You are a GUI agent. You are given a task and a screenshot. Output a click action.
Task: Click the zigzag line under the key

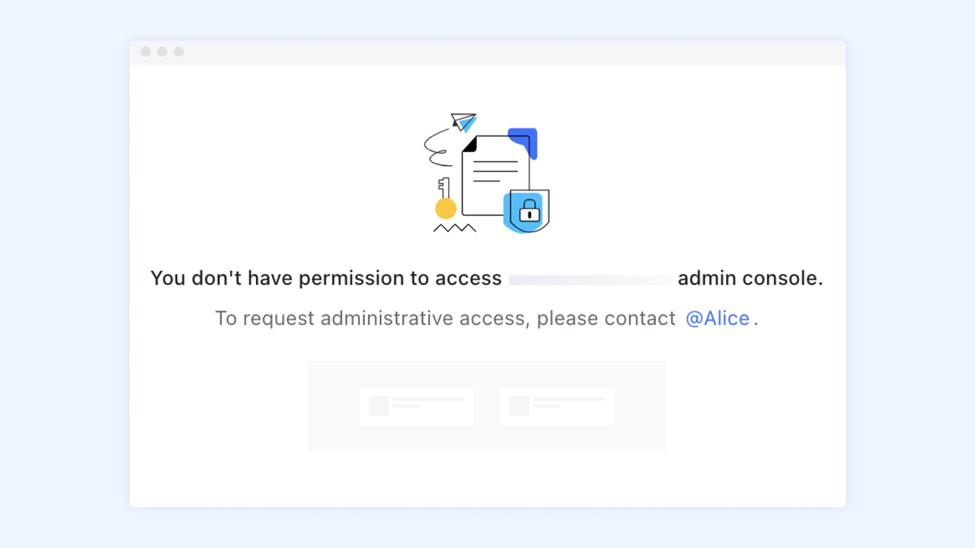click(x=455, y=228)
